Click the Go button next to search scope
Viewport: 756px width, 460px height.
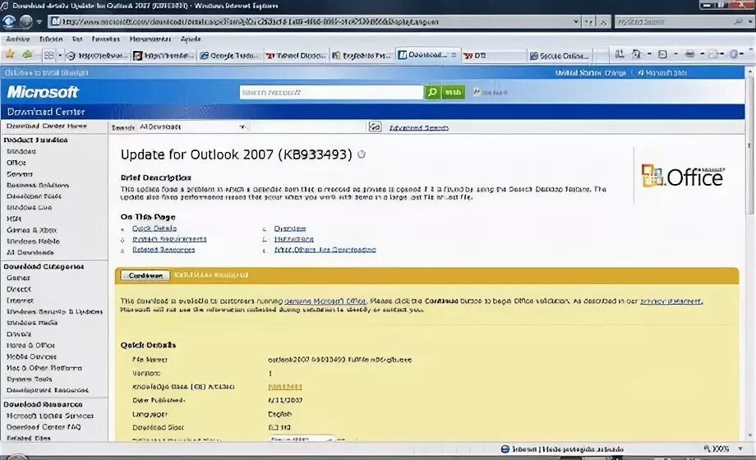coord(375,126)
